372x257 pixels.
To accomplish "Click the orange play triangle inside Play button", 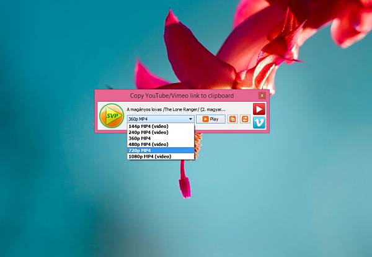I will coord(205,119).
